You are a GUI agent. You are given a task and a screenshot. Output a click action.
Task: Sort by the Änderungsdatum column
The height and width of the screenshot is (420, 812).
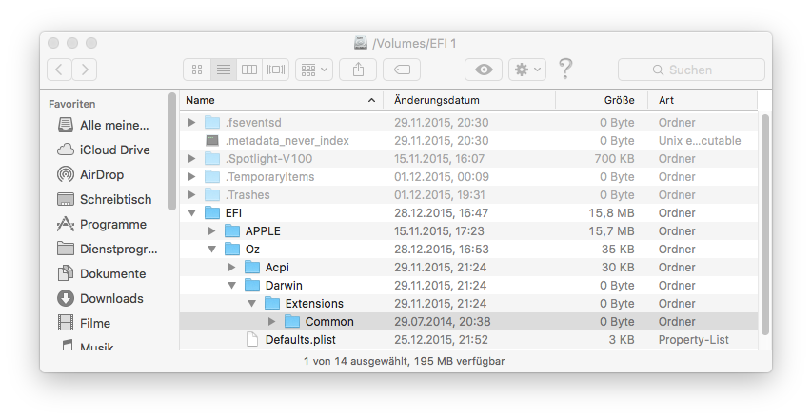437,100
